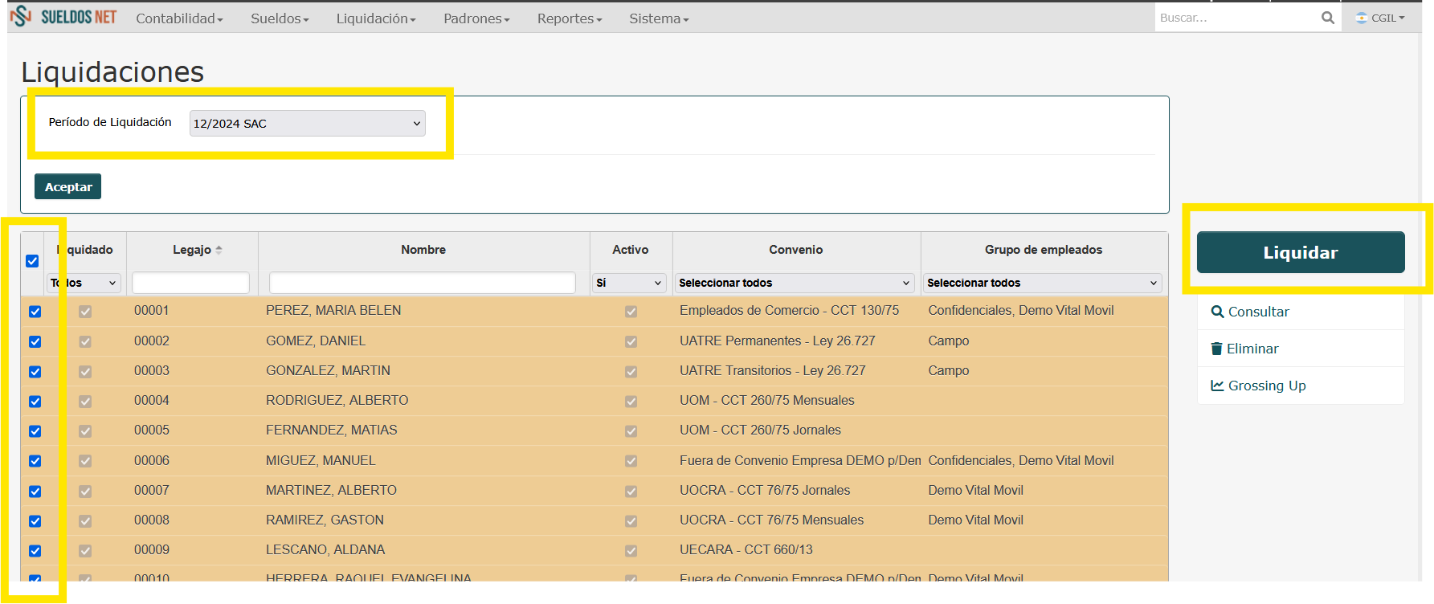Open the Liquidado filter dropdown
The height and width of the screenshot is (604, 1434).
point(84,283)
